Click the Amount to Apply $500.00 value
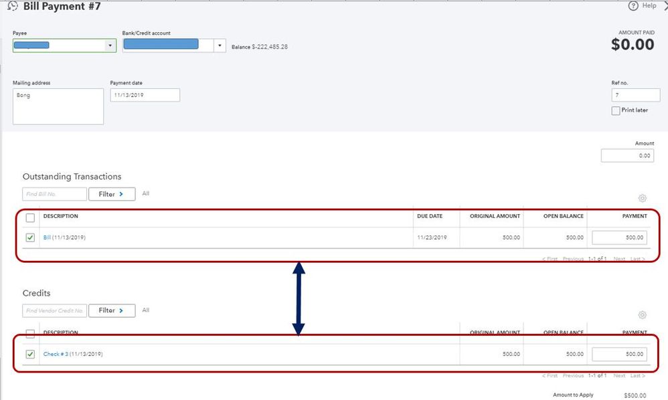Image resolution: width=668 pixels, height=400 pixels. (x=635, y=395)
